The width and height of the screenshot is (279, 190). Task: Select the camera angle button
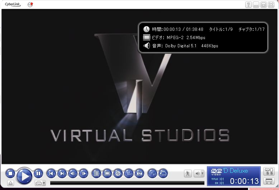click(129, 174)
